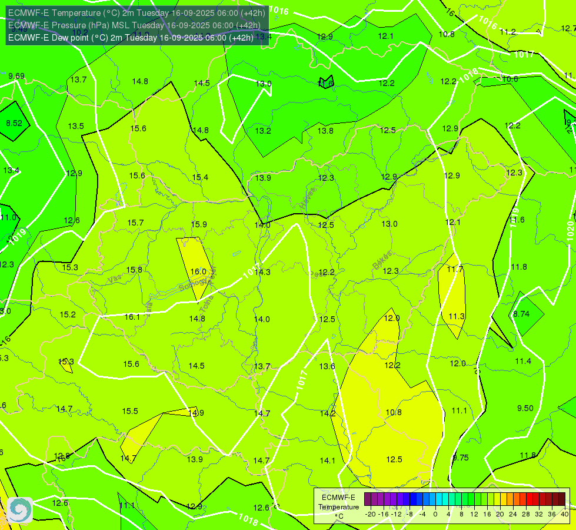
Task: Click the Somogy county label
Action: click(x=194, y=284)
